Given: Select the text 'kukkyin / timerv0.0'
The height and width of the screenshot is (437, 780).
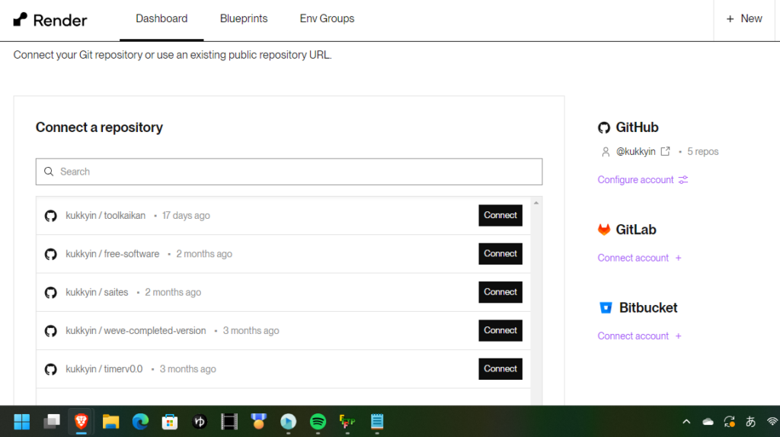Looking at the screenshot, I should [104, 368].
